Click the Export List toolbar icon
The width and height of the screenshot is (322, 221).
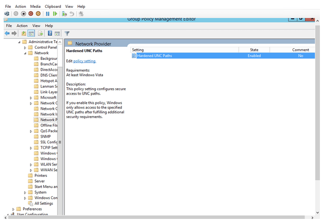click(40, 33)
